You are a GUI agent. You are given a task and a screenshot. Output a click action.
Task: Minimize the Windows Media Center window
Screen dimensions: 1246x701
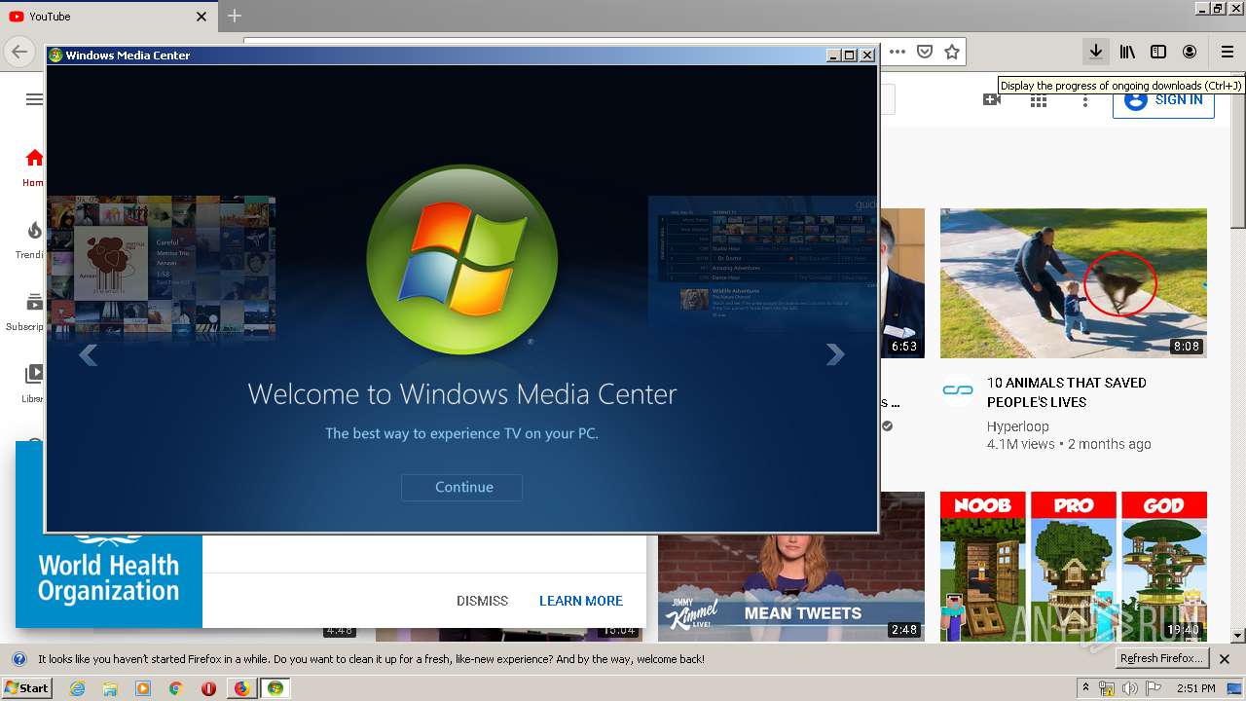(x=834, y=55)
